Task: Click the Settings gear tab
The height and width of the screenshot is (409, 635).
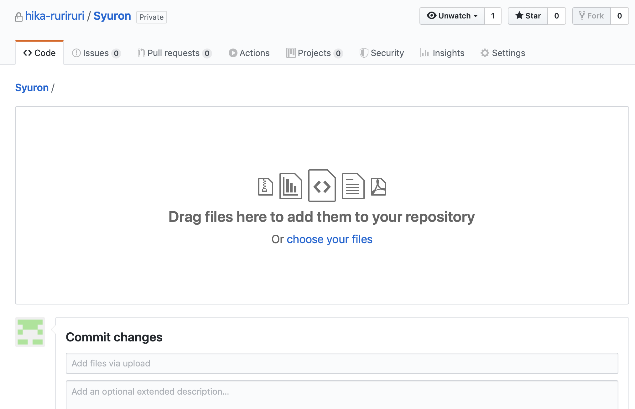Action: click(503, 53)
